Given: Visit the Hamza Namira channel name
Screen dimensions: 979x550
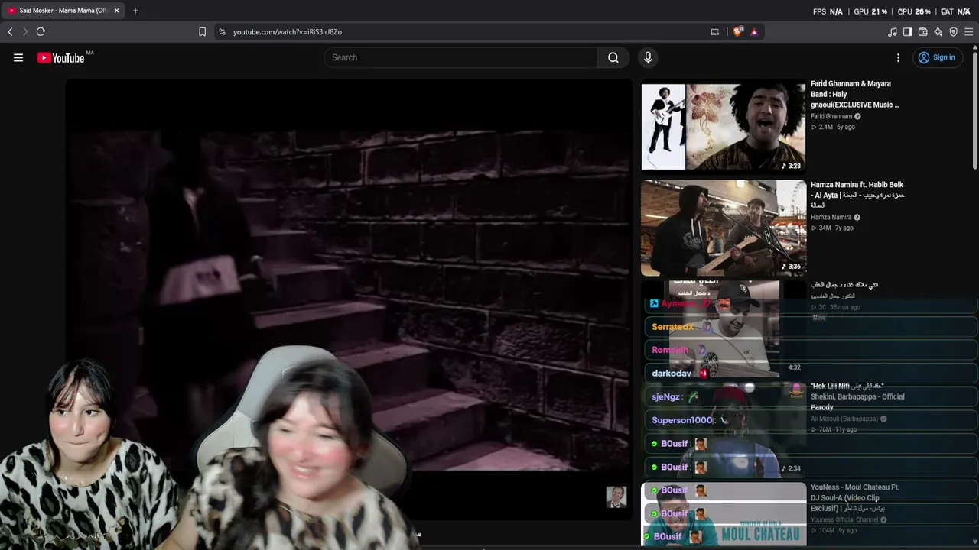Looking at the screenshot, I should coord(831,218).
